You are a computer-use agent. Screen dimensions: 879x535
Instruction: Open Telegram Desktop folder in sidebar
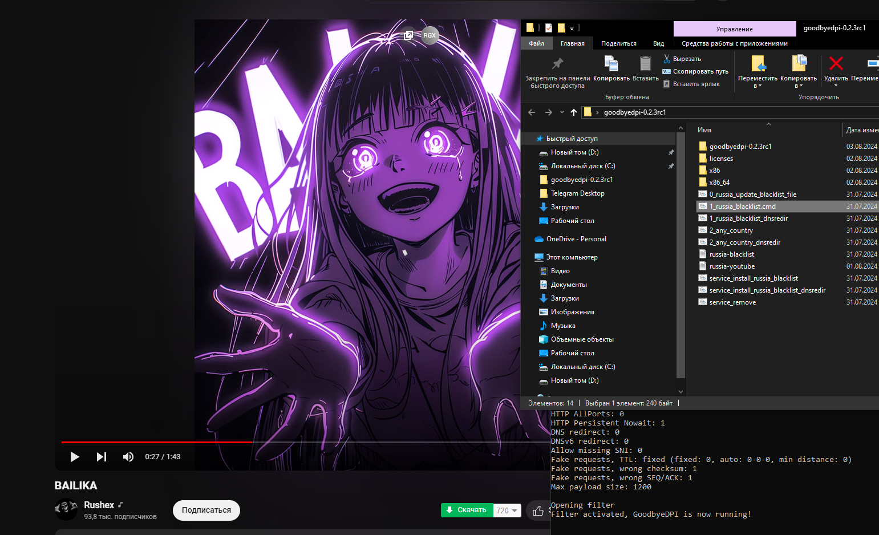point(577,193)
